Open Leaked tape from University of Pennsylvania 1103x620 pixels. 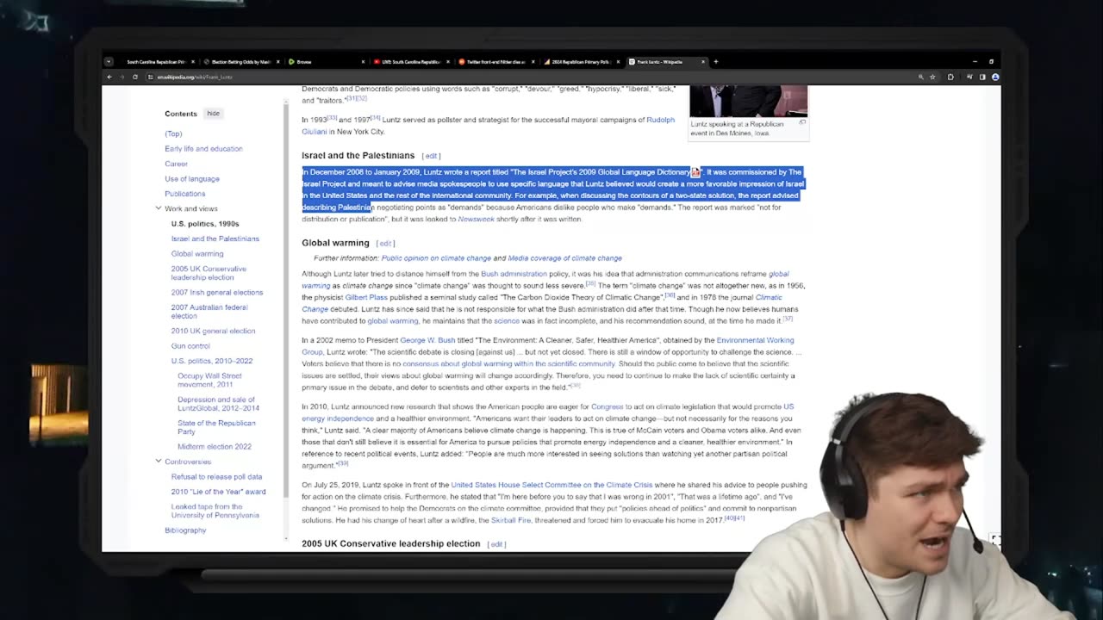(215, 511)
